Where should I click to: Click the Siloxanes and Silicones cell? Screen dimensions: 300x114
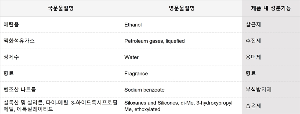[x=182, y=106]
